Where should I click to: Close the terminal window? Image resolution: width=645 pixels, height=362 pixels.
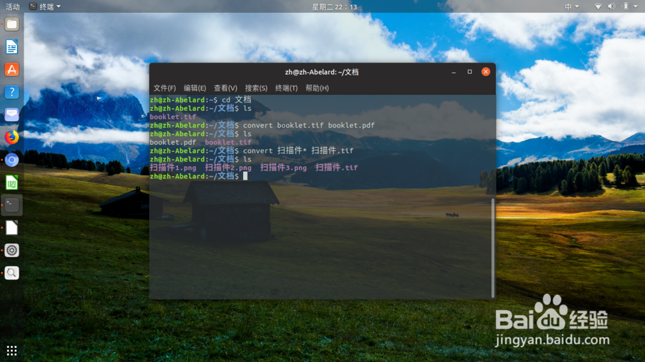coord(486,71)
